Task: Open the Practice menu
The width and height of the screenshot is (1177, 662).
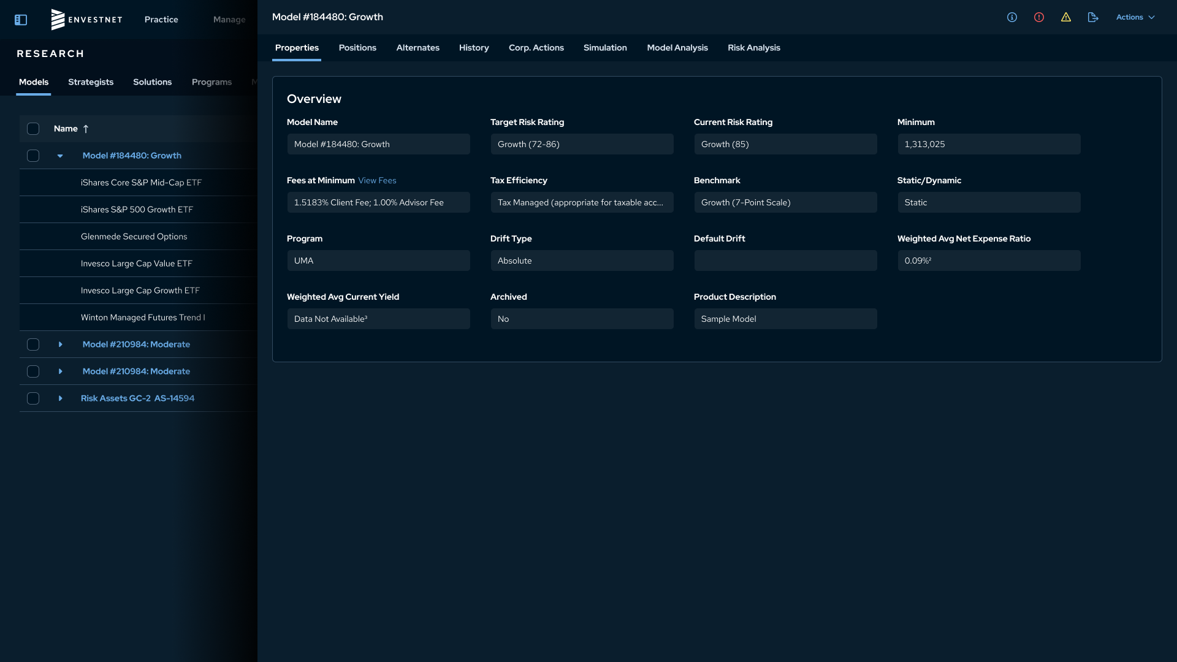Action: coord(161,20)
